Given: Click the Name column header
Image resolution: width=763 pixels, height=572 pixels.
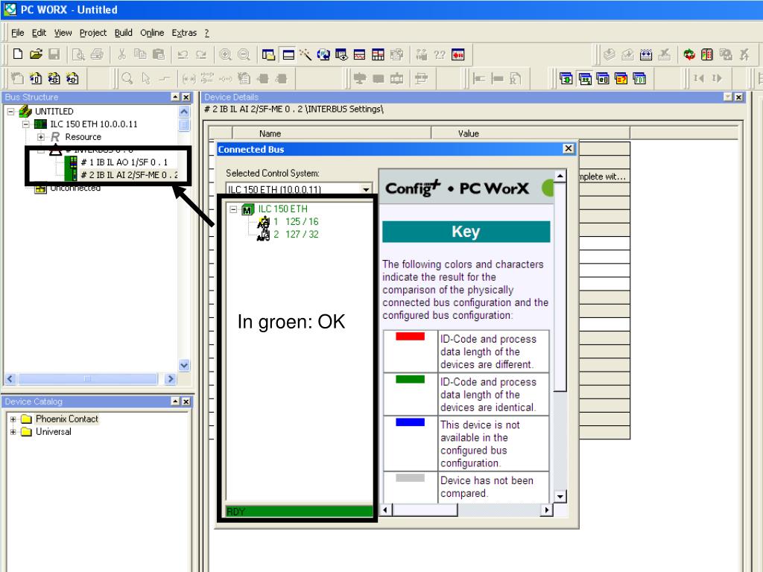Looking at the screenshot, I should [x=332, y=133].
